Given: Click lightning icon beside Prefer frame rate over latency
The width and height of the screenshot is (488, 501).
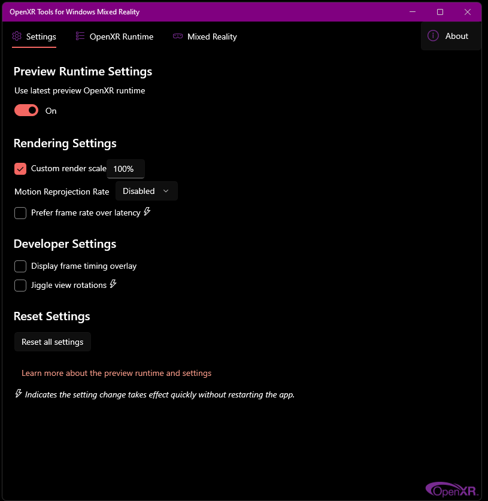Looking at the screenshot, I should coord(147,211).
